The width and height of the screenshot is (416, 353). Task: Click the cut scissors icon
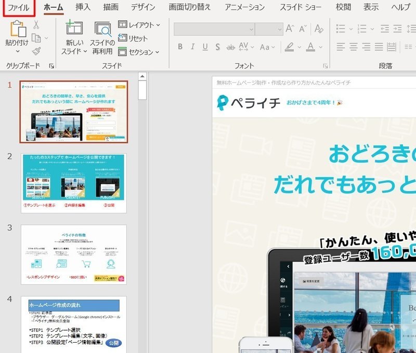point(36,25)
